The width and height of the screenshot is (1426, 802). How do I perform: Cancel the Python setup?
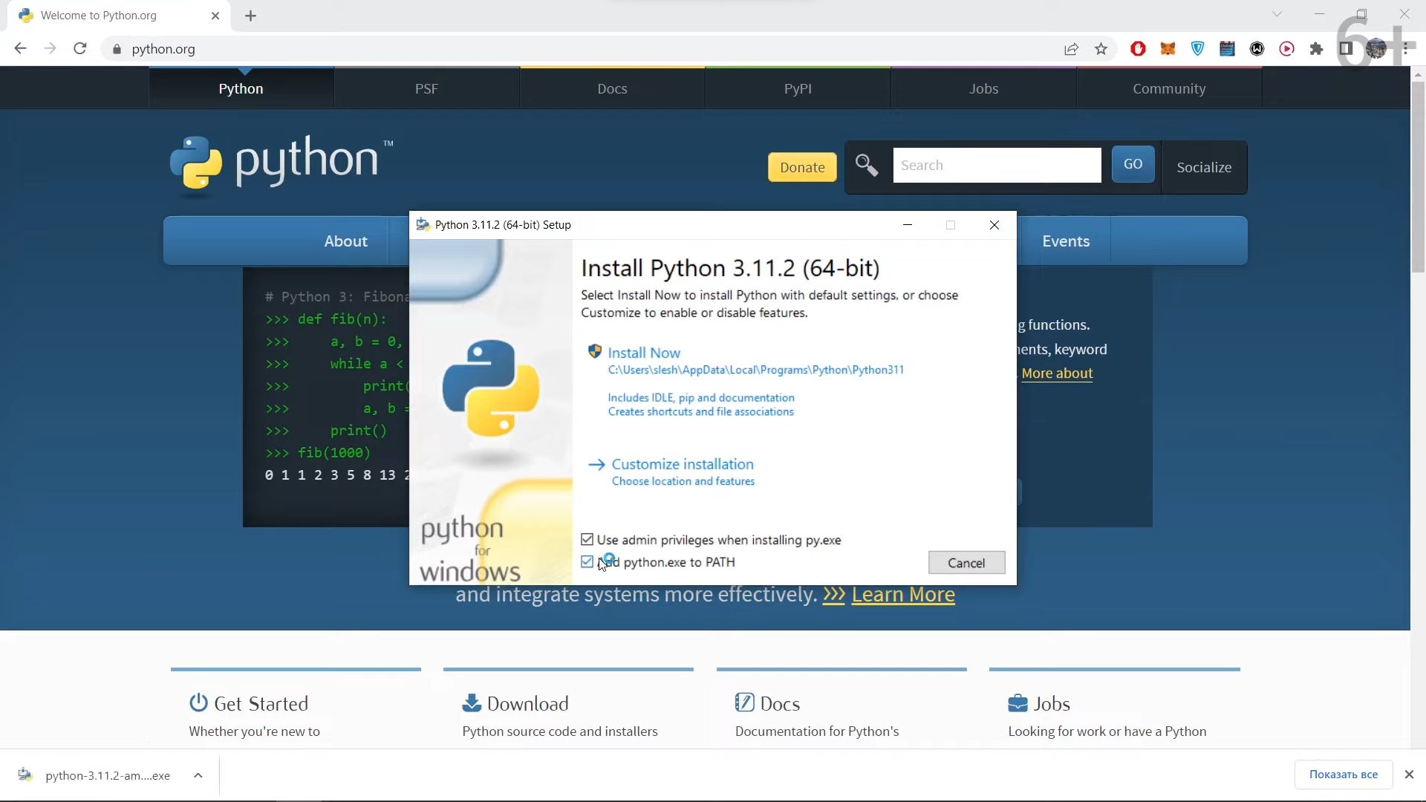coord(966,563)
